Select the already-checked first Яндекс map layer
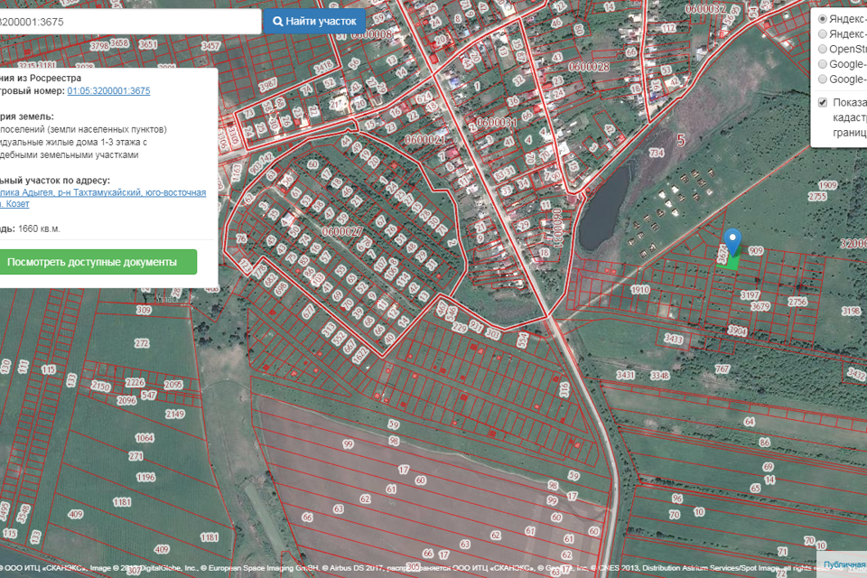Viewport: 867px width, 578px height. [823, 19]
